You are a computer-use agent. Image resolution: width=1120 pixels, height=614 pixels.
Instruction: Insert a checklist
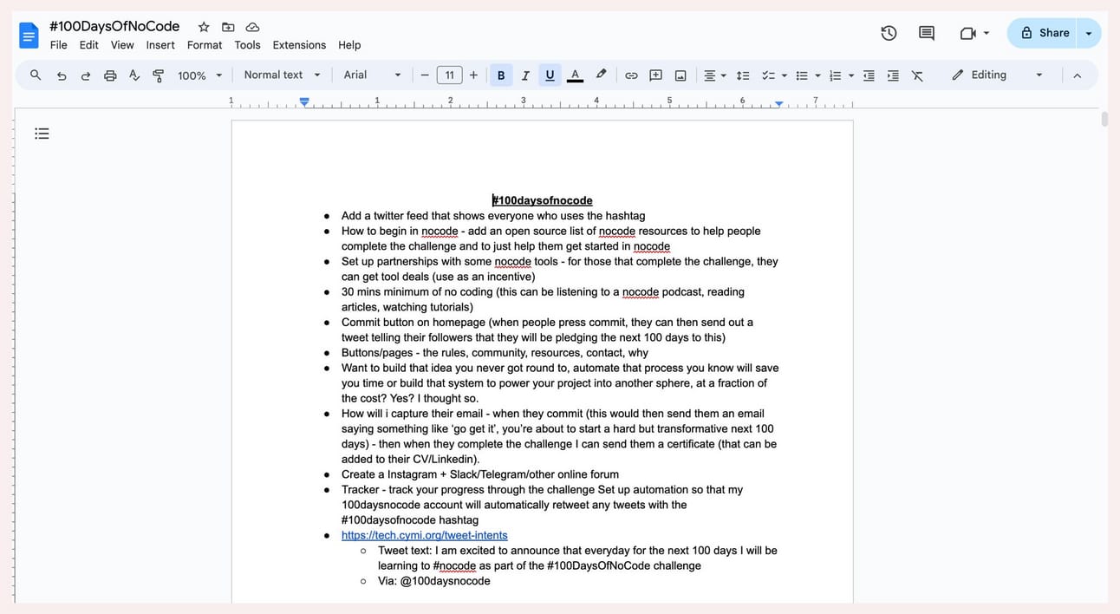(768, 75)
